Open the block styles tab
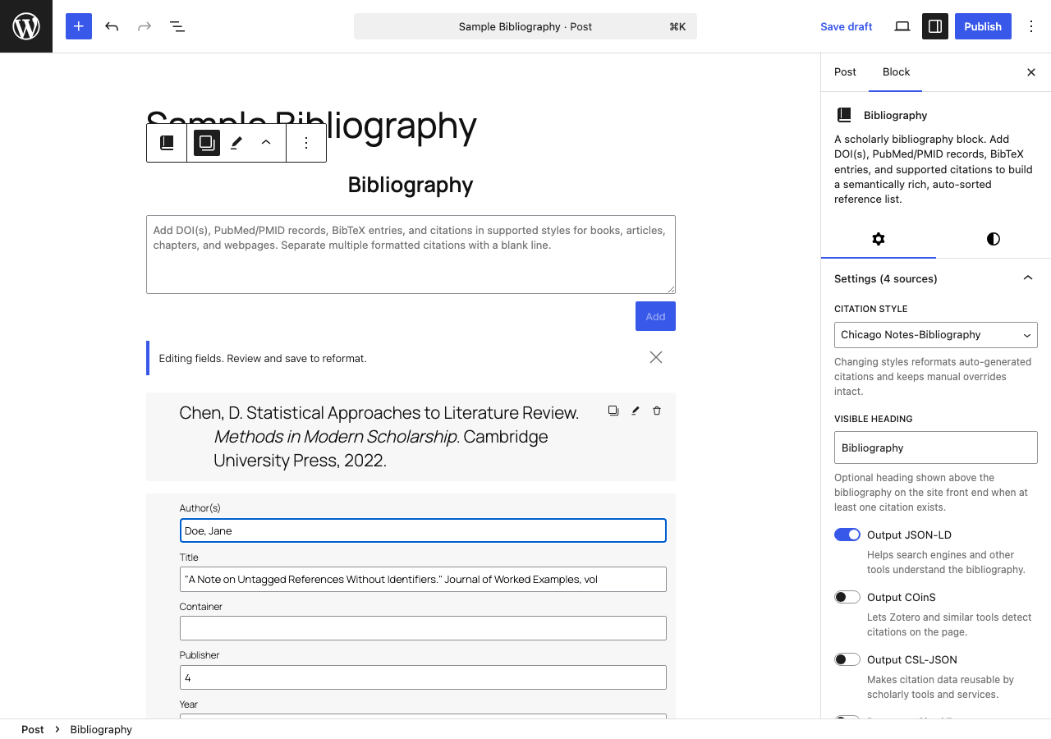 point(994,239)
